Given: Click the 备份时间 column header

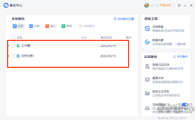Looking at the screenshot, I should (x=106, y=38).
